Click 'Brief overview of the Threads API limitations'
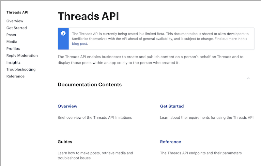 tap(95, 118)
